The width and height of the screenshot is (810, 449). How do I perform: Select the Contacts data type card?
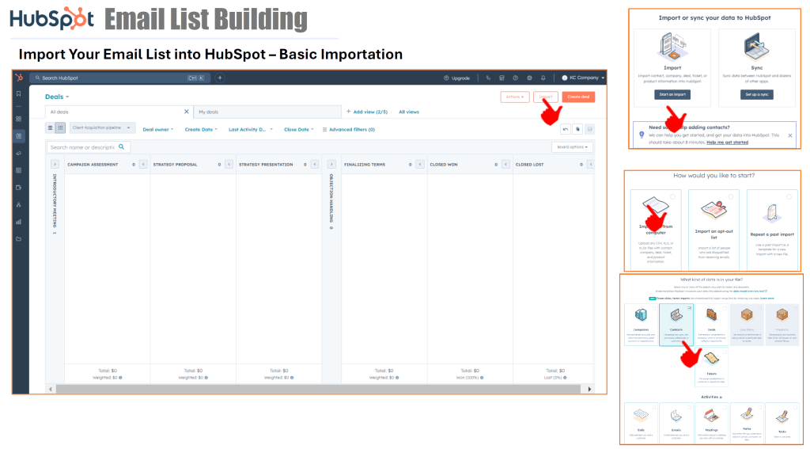pyautogui.click(x=676, y=325)
